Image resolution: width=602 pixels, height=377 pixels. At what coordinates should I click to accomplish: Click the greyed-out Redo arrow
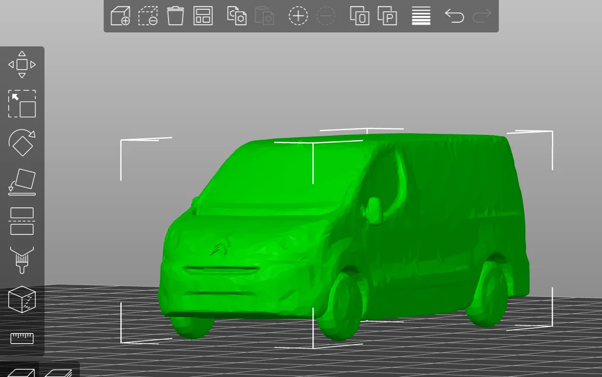point(482,16)
